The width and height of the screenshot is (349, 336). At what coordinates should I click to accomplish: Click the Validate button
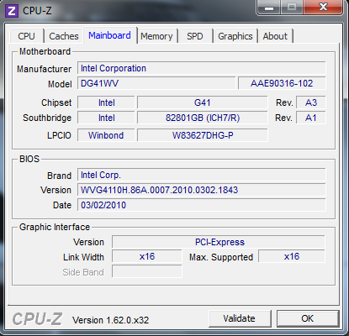tap(240, 318)
